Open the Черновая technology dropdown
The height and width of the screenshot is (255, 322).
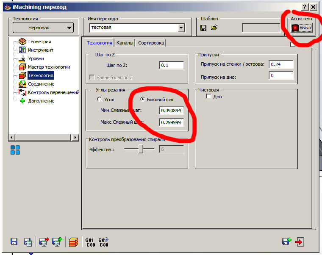tap(43, 28)
